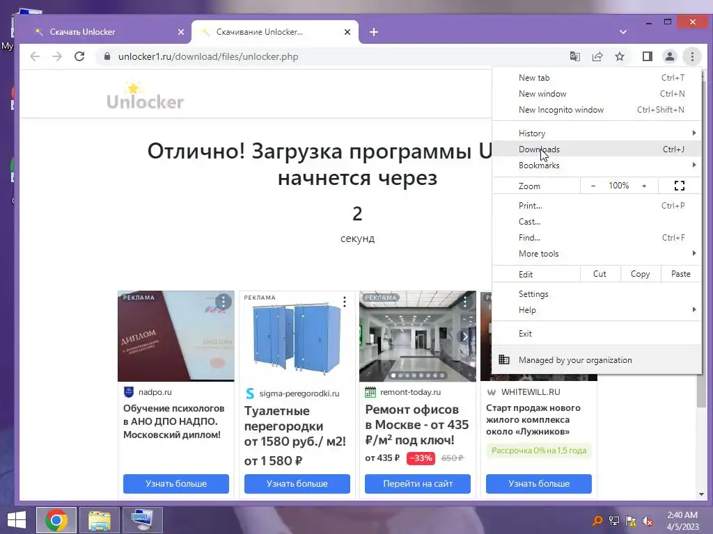
Task: Open the side panel icon
Action: (x=647, y=56)
